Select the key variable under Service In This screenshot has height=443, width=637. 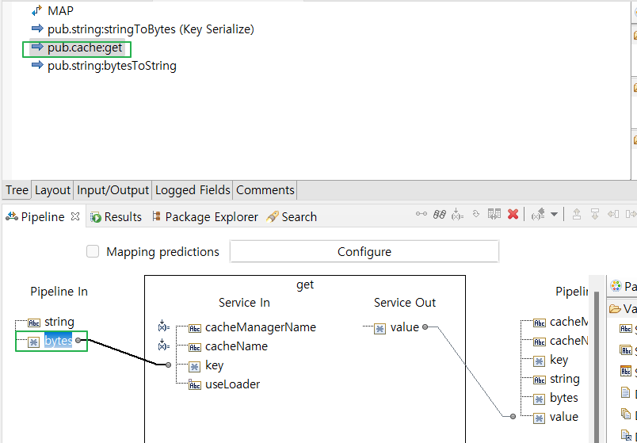point(214,365)
